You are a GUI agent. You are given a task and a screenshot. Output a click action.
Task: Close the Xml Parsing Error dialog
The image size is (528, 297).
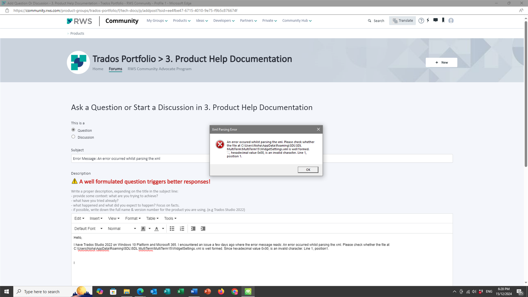tap(318, 129)
